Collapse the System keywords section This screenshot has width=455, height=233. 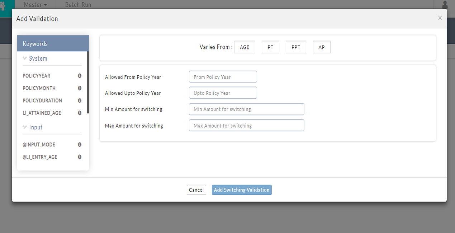[x=35, y=58]
